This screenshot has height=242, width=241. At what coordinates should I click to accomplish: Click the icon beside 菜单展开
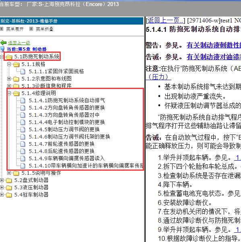tap(2, 29)
